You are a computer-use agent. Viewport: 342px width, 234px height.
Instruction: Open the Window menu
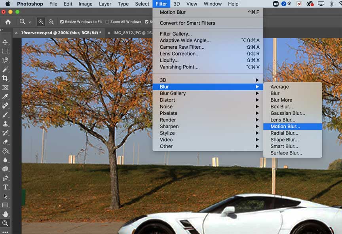[213, 4]
